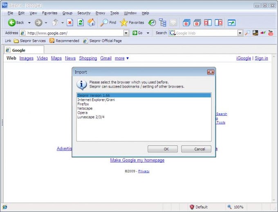278x212 pixels.
Task: Open the Forward history dropdown arrow
Action: pyautogui.click(x=46, y=23)
